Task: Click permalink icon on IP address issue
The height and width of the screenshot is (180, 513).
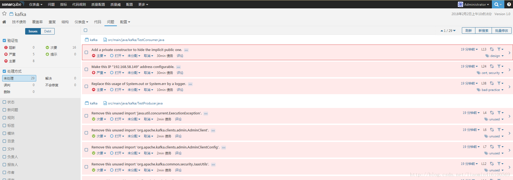Action: click(x=492, y=66)
